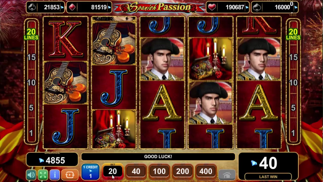Image resolution: width=323 pixels, height=182 pixels.
Task: Expand hearts jackpot 190687 arrow
Action: click(247, 8)
